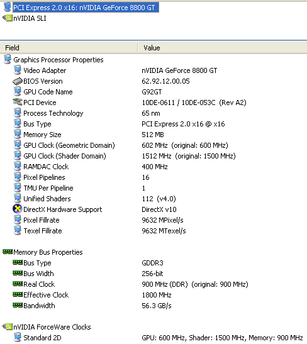Image resolution: width=307 pixels, height=344 pixels.
Task: Select the nVIDIA SLI device entry
Action: coord(30,18)
